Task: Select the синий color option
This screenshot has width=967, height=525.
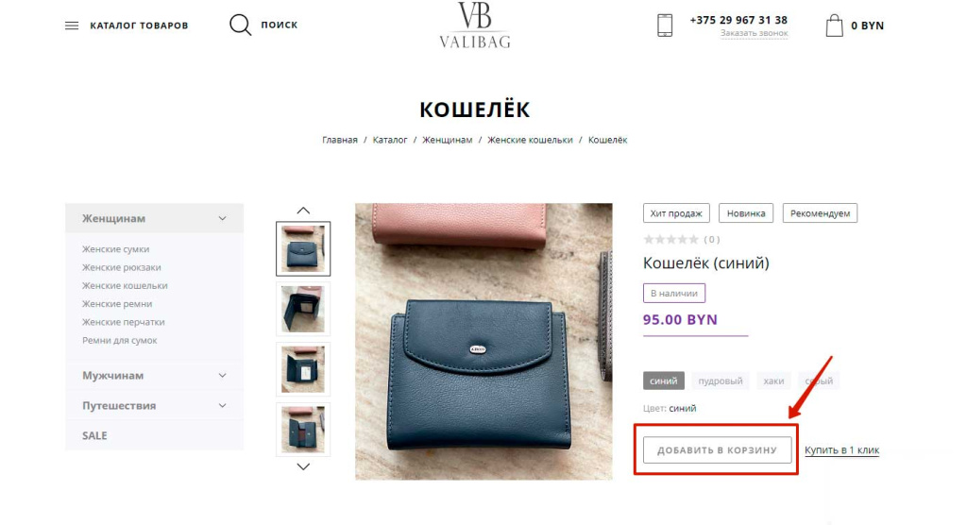Action: coord(664,381)
